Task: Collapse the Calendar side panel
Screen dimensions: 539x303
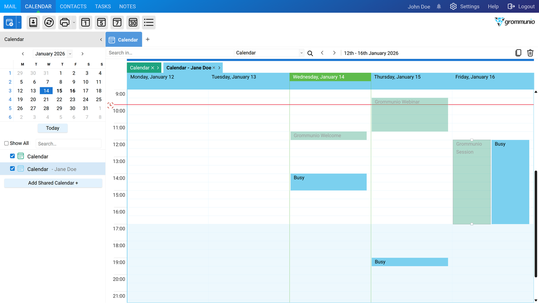Action: click(101, 39)
